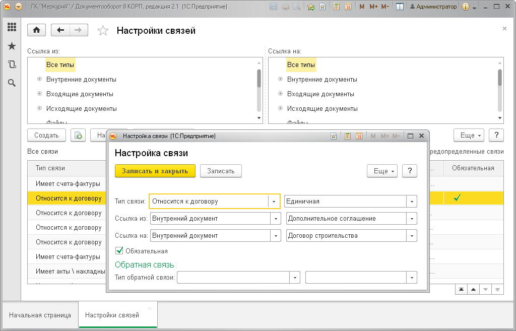Open Договор строительства dropdown
Image resolution: width=516 pixels, height=331 pixels.
coord(412,236)
